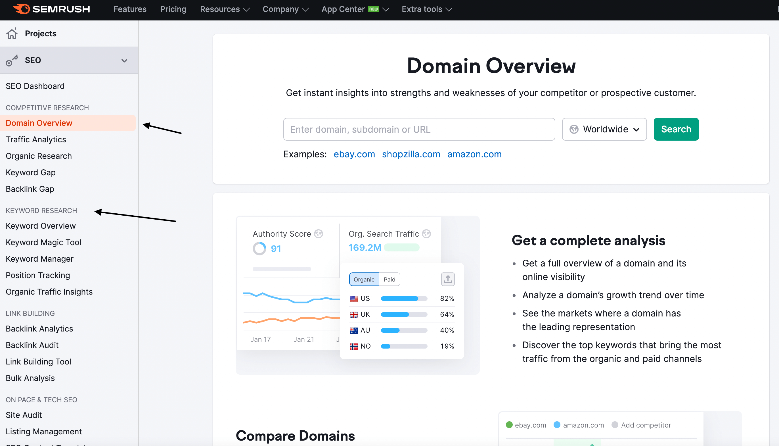The width and height of the screenshot is (779, 446).
Task: Click the amazon.com blue legend dot
Action: (557, 425)
